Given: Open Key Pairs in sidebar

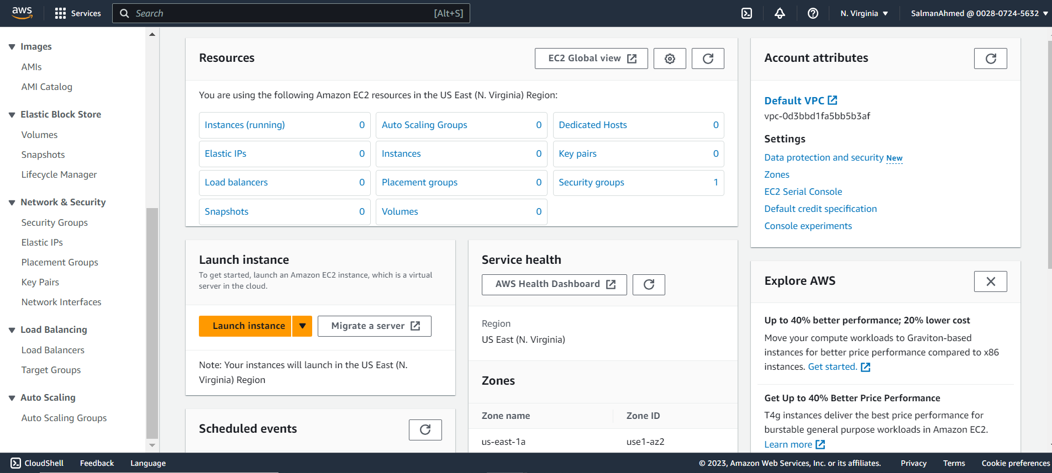Looking at the screenshot, I should click(40, 282).
